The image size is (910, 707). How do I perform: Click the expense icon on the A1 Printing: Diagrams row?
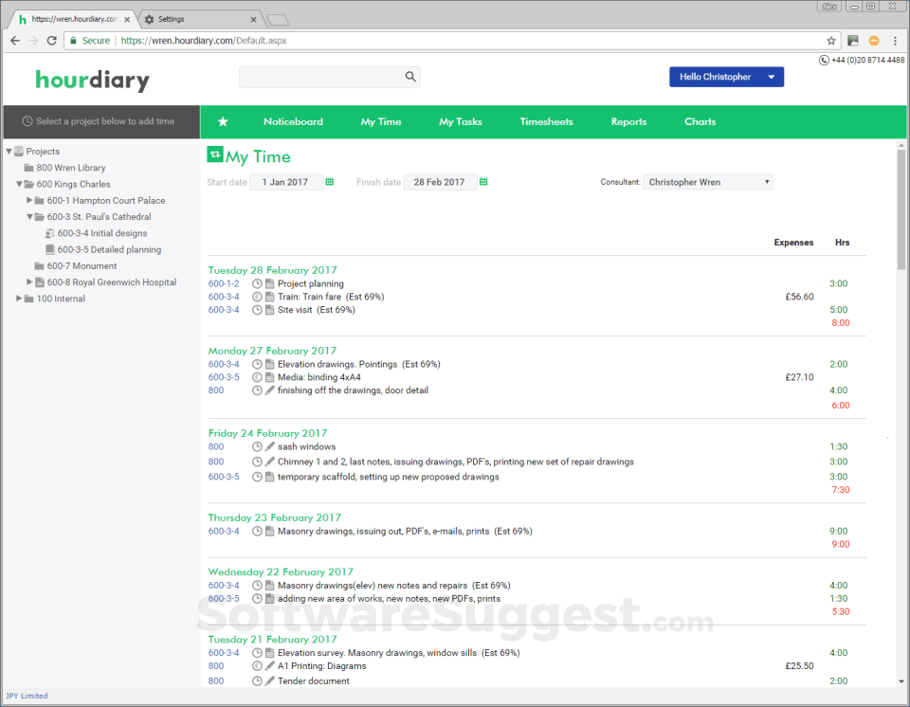pyautogui.click(x=257, y=666)
